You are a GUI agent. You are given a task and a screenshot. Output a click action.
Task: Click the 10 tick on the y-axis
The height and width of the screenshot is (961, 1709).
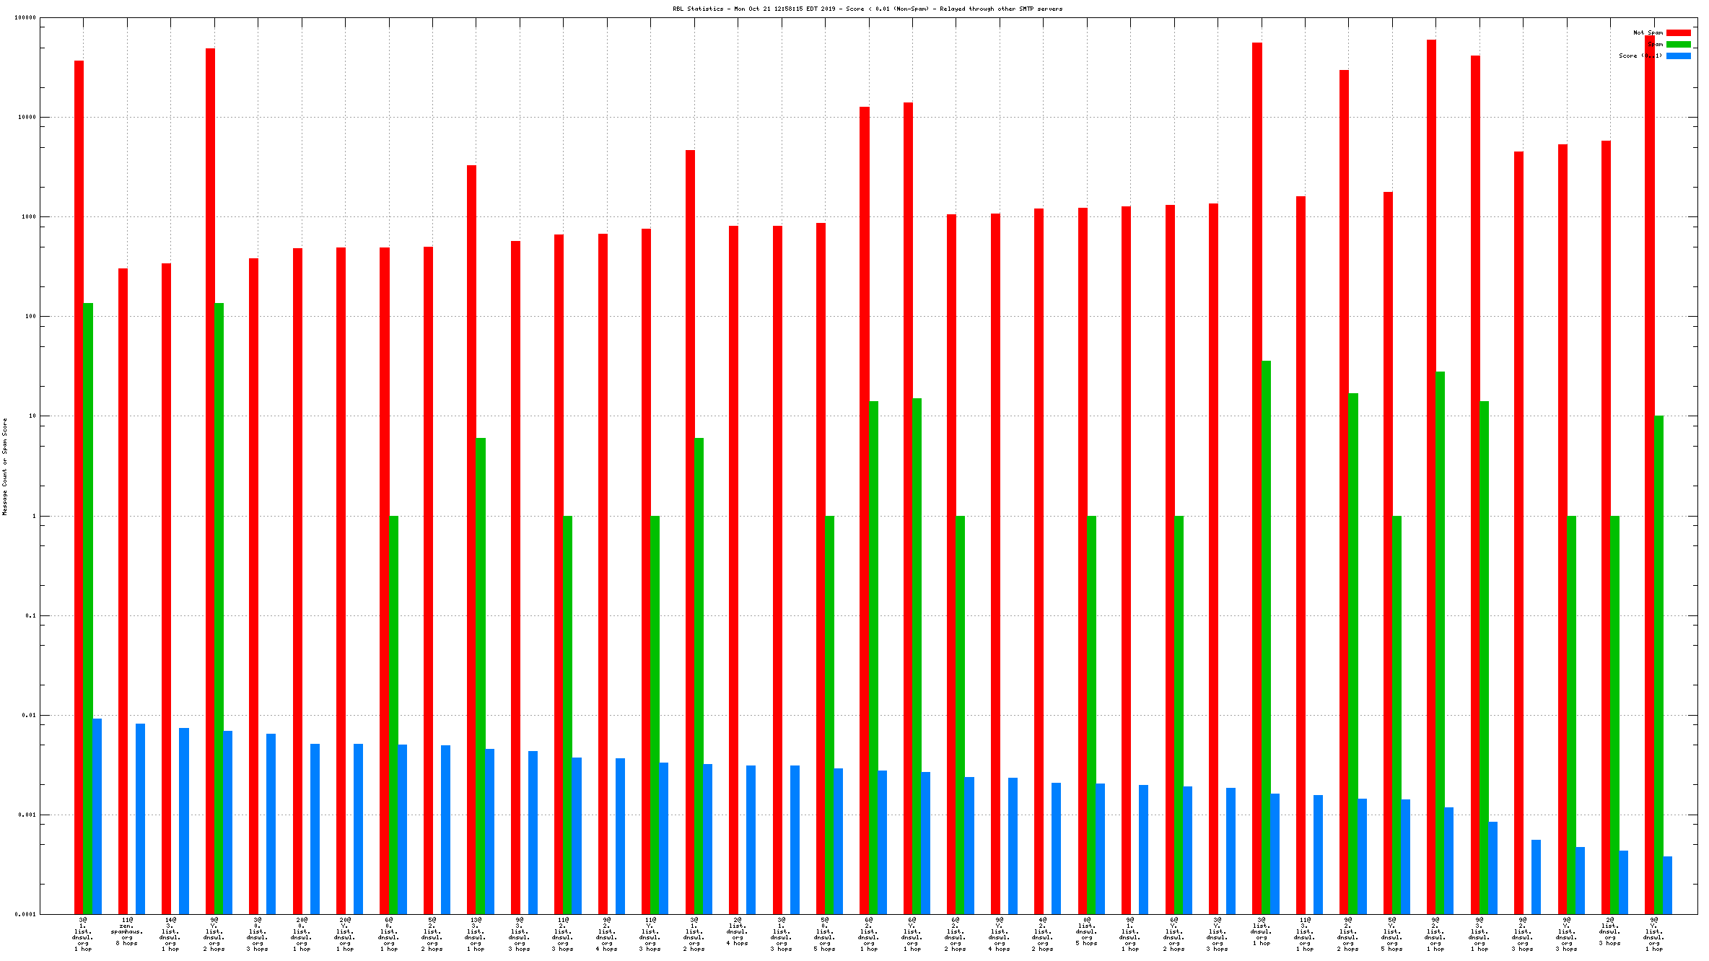pos(32,416)
